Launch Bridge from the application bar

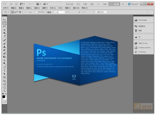11,4
